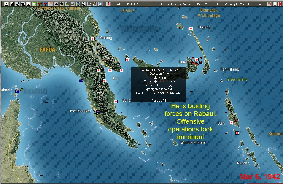Select the Japanese base on island west of New Britain

[x=127, y=60]
